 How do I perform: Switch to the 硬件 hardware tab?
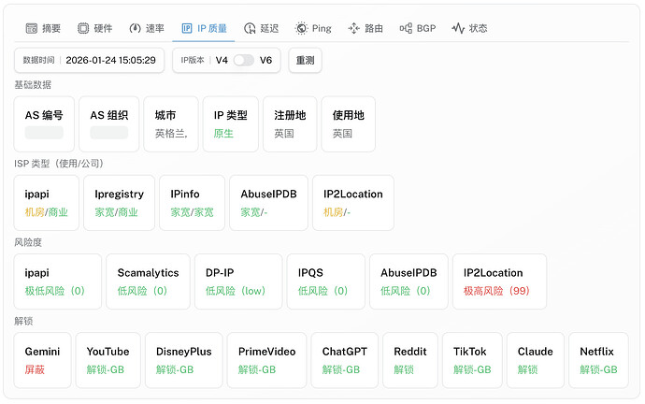click(x=94, y=28)
